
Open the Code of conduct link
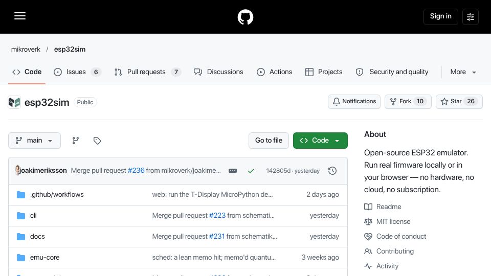(x=401, y=237)
